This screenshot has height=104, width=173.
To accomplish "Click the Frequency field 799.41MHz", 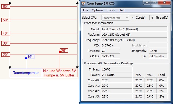I will pos(134,40).
